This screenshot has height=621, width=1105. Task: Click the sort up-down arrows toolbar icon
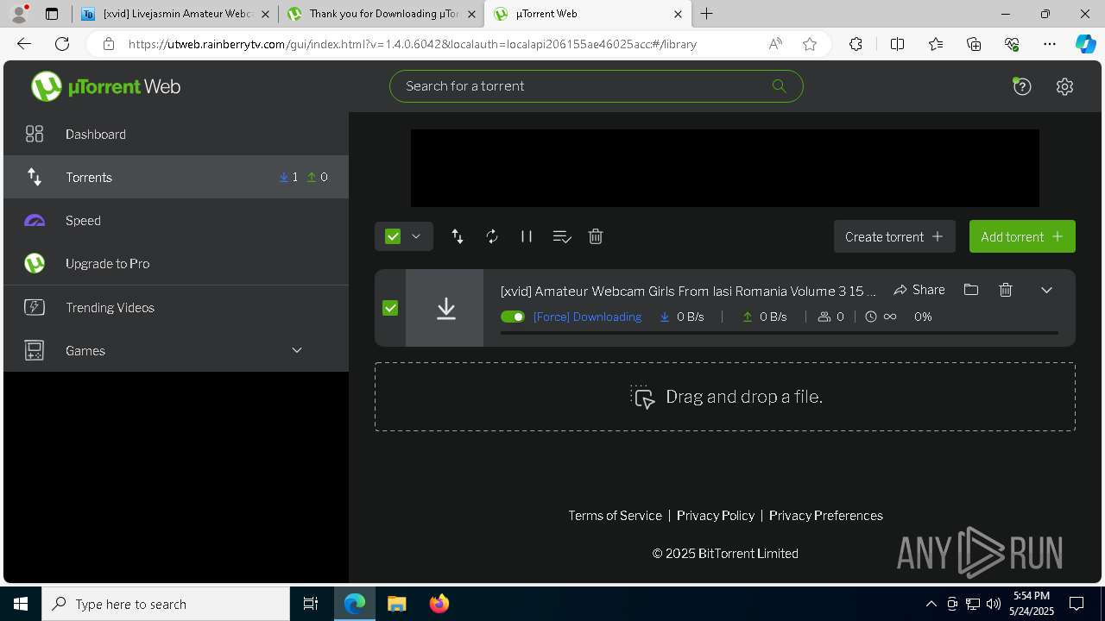(x=458, y=236)
